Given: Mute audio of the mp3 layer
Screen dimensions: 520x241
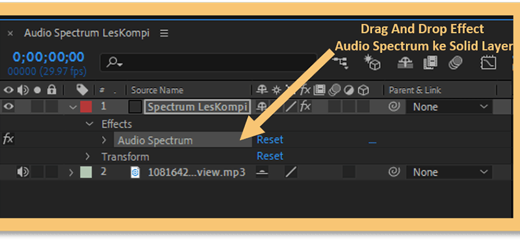Looking at the screenshot, I should 23,172.
